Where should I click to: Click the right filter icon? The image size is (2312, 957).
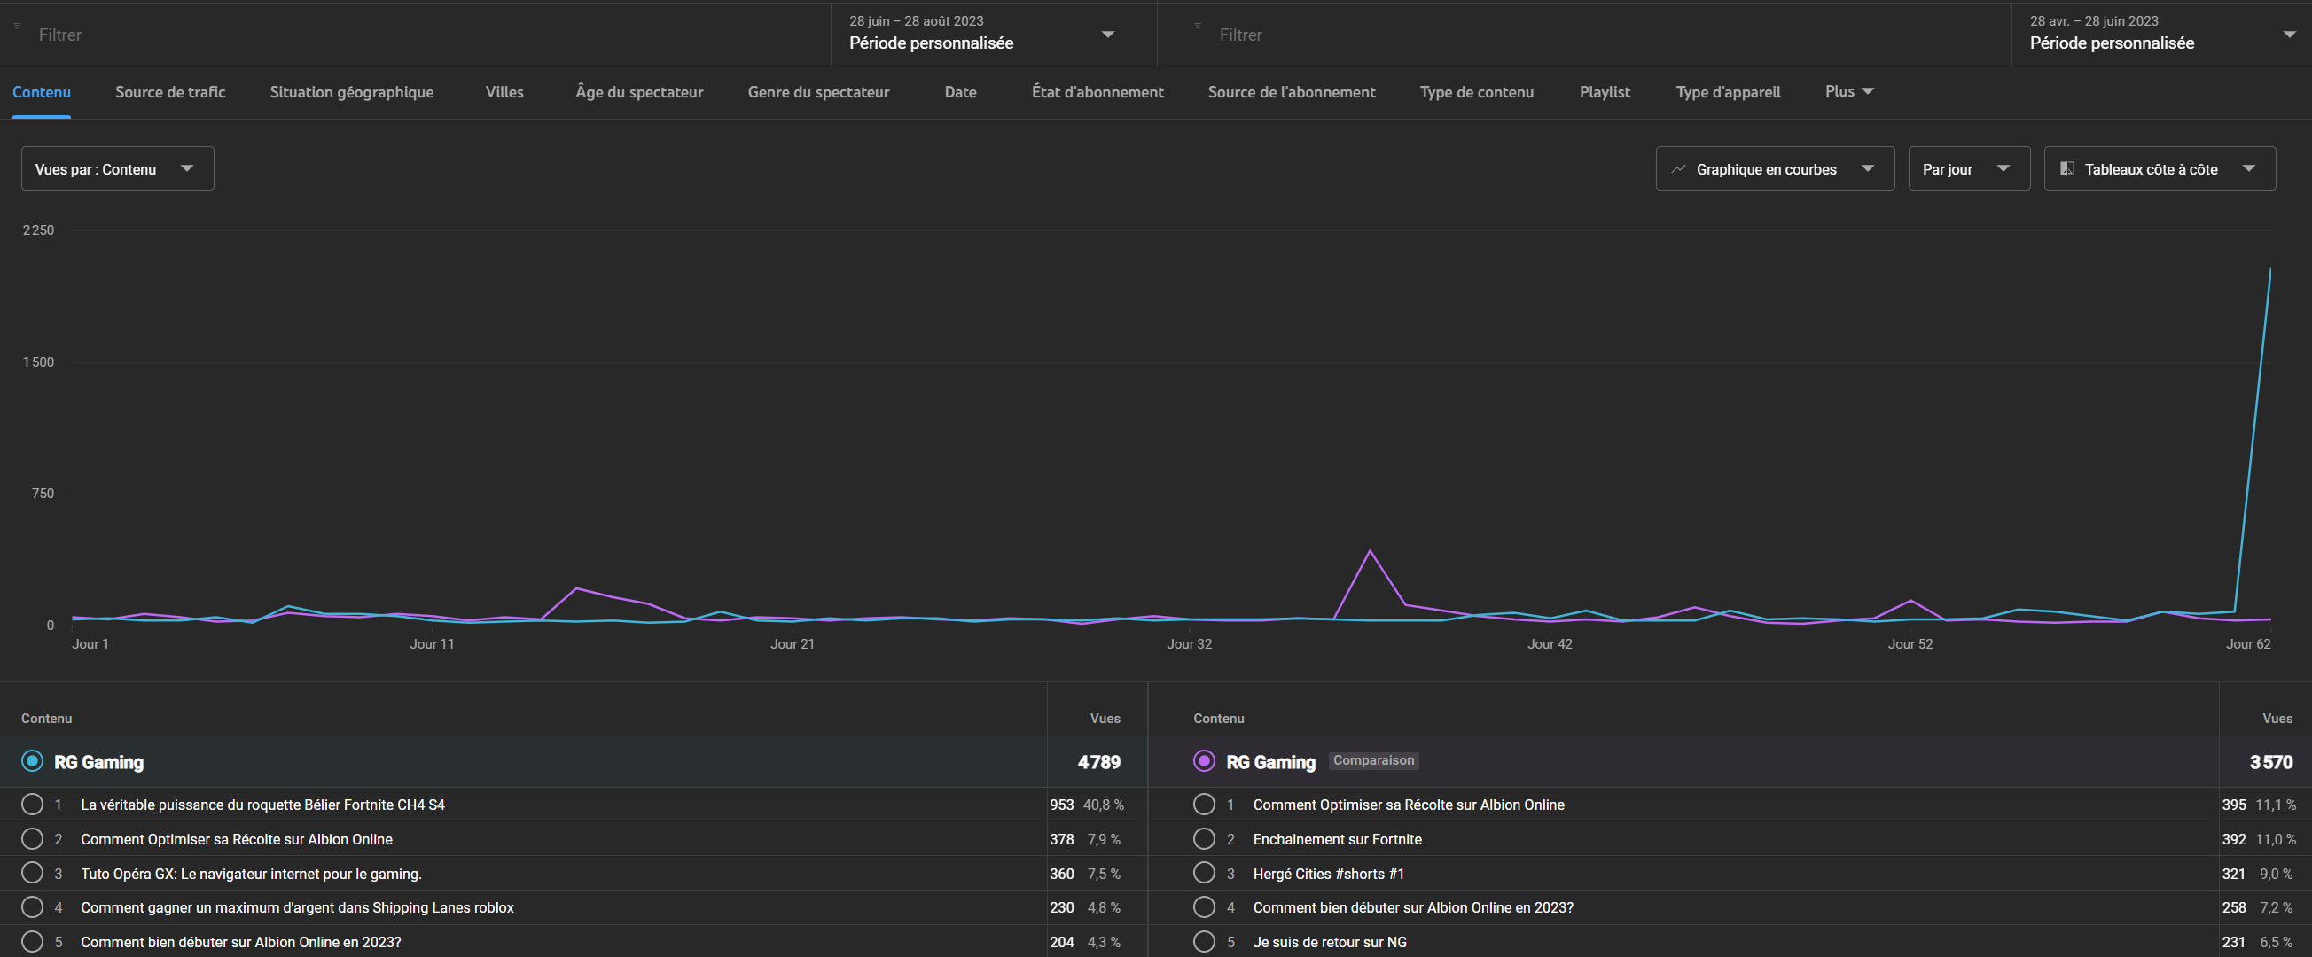[x=1198, y=26]
